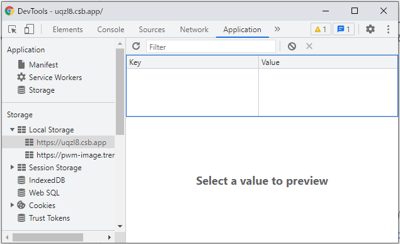Show more tabs with the double chevron
The image size is (400, 244).
point(277,29)
